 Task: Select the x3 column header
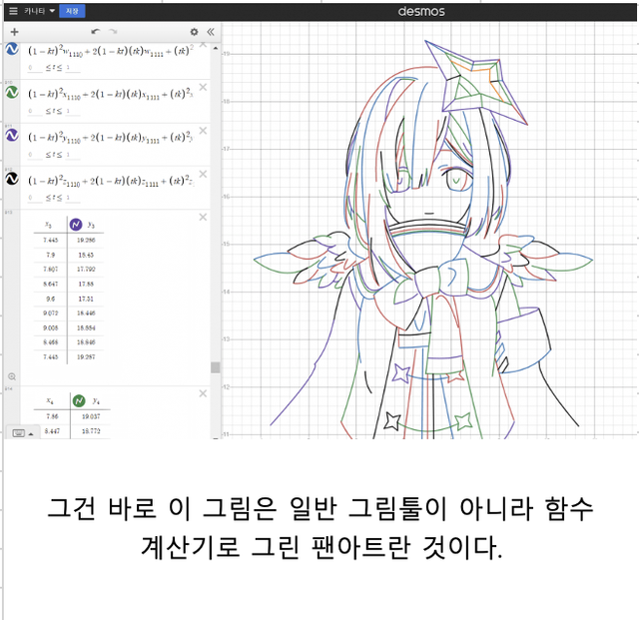pos(48,225)
